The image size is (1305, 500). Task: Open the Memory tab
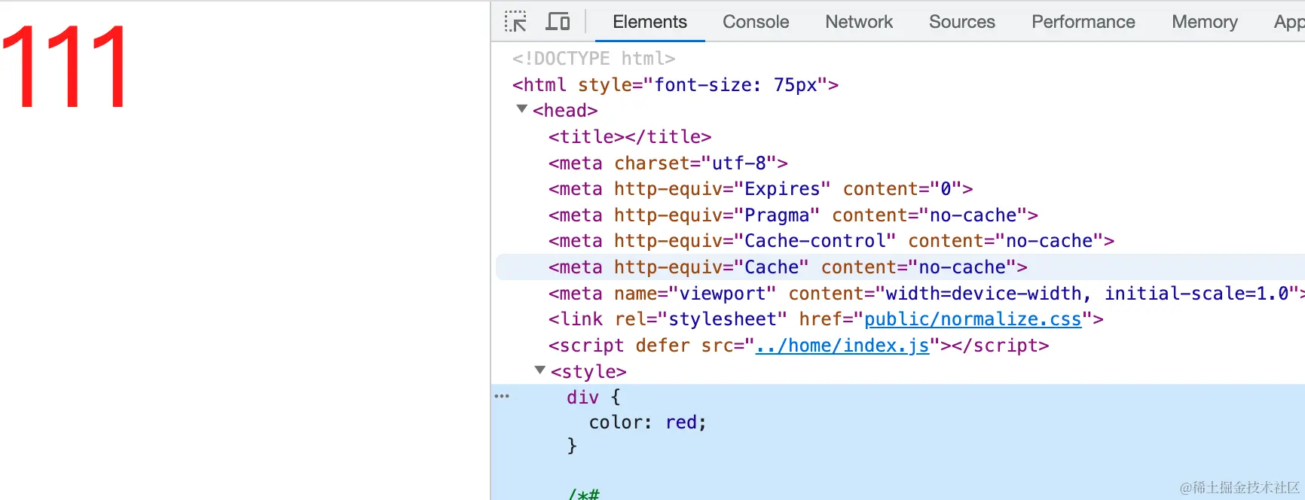1204,22
